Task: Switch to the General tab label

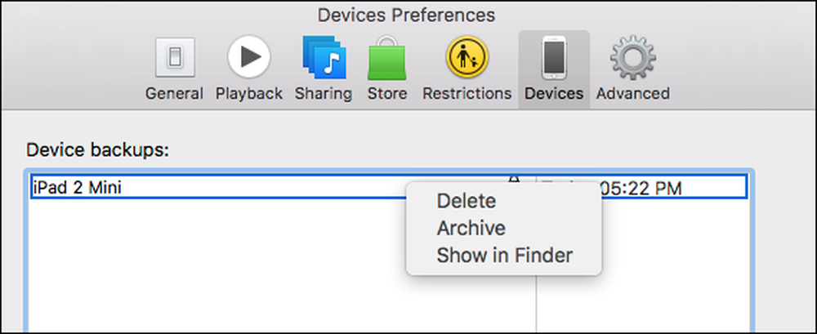Action: coord(174,94)
